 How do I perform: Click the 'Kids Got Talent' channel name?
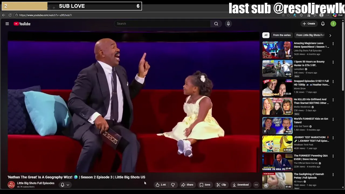tap(301, 126)
